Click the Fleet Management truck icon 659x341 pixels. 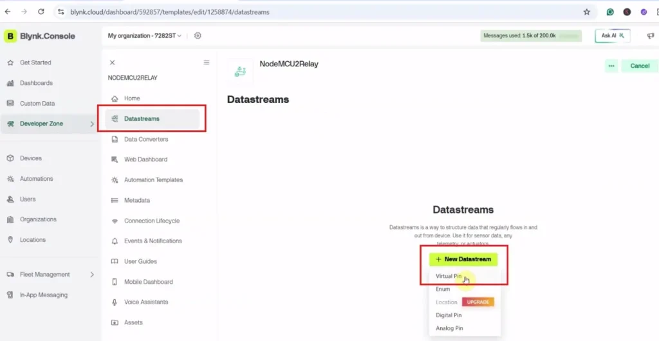[10, 275]
